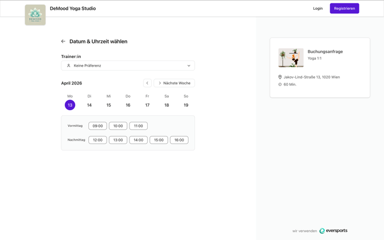
Task: Click the clock icon beside 60 Min.
Action: tap(280, 84)
